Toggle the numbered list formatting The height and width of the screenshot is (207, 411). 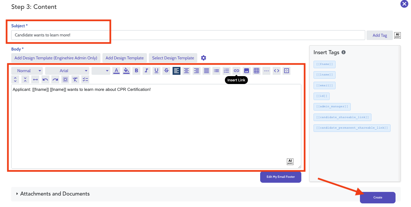click(x=226, y=71)
